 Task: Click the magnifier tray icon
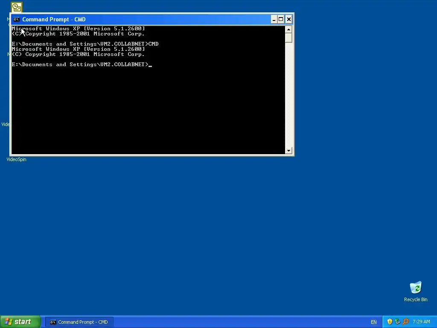click(405, 322)
